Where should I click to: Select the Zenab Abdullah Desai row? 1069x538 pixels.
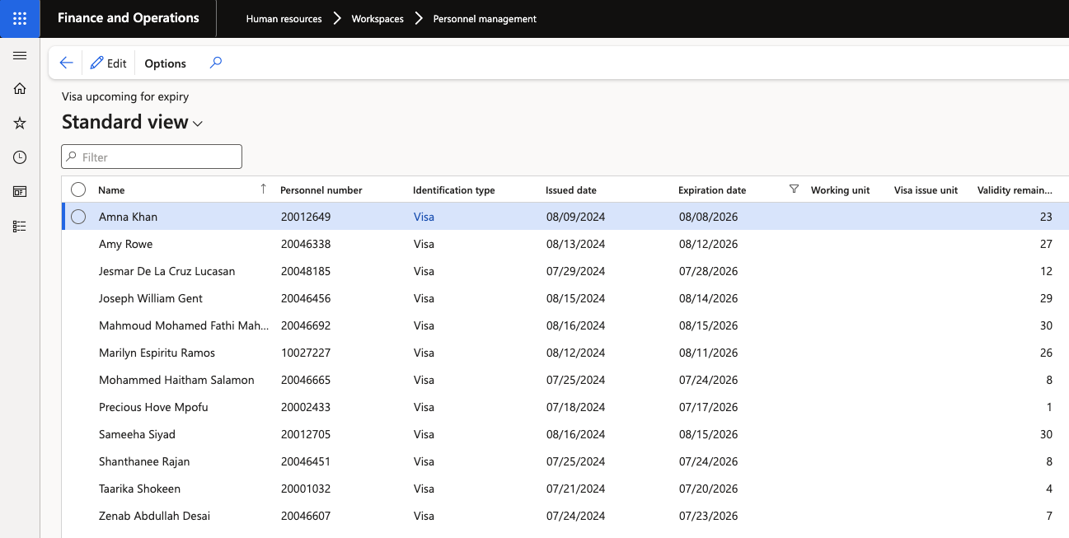(x=565, y=516)
